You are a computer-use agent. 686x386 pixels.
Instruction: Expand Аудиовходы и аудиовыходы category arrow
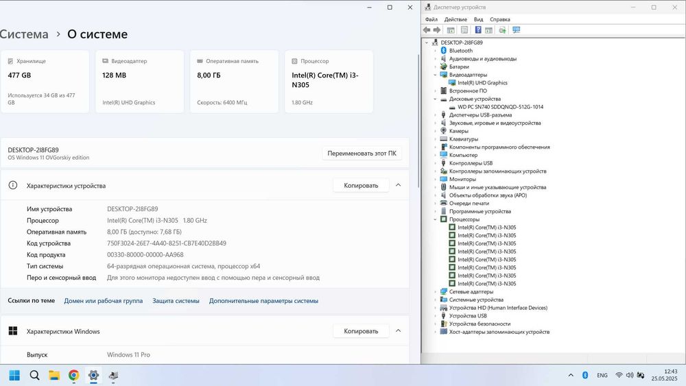436,58
